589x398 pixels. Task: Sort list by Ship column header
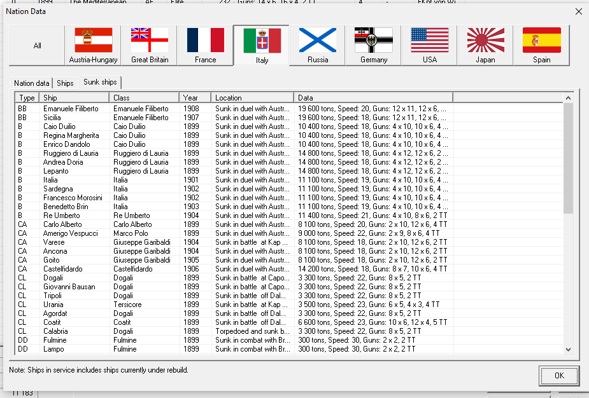pos(74,97)
